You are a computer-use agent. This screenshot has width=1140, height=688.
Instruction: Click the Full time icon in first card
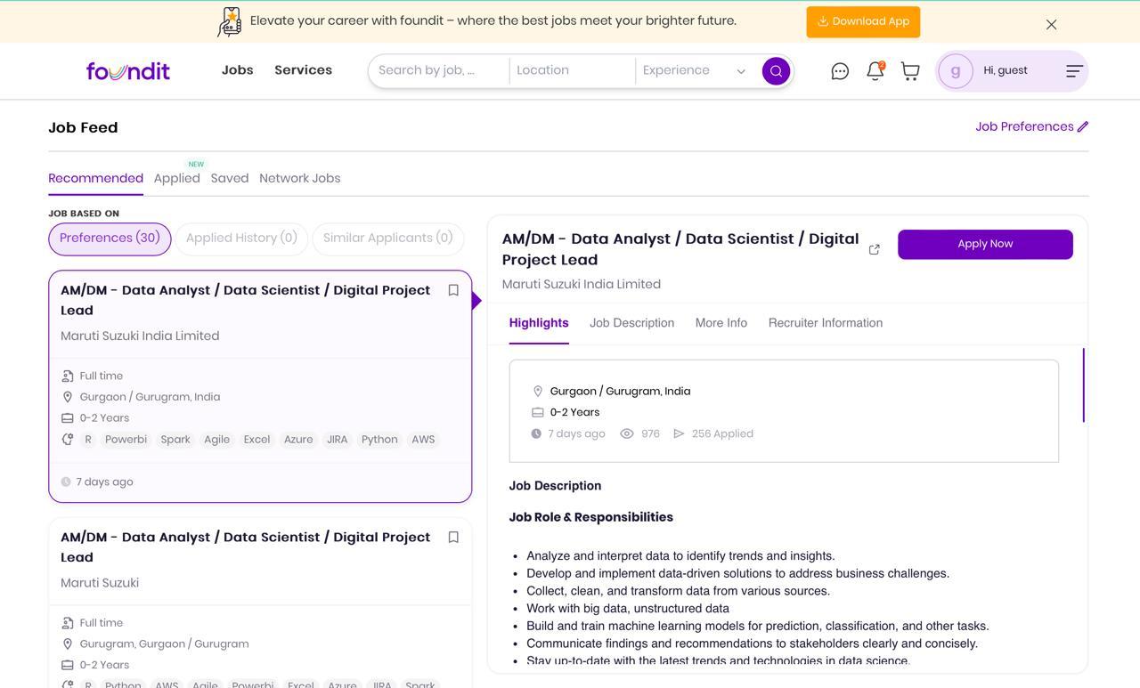point(68,376)
